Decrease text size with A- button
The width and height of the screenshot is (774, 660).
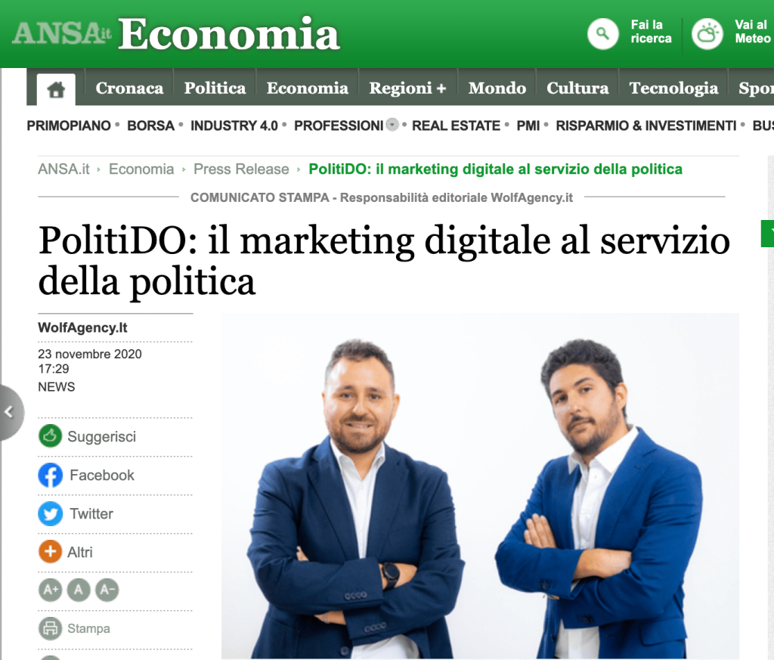(x=107, y=590)
